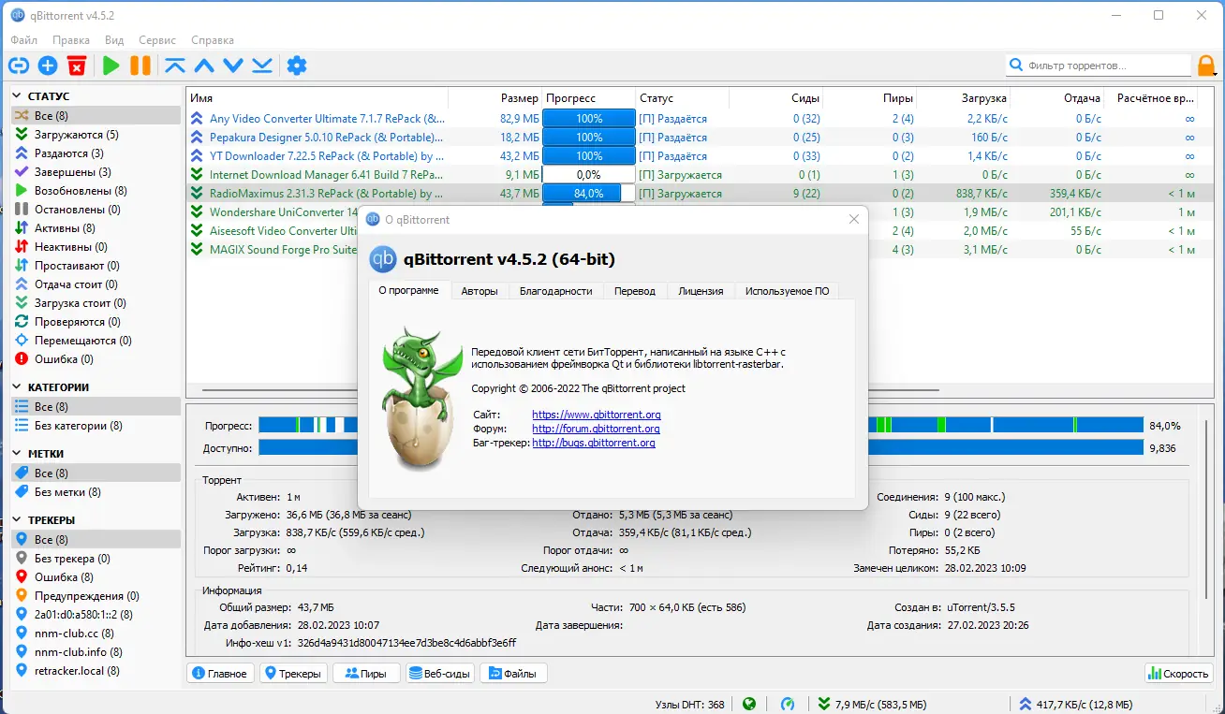Collapse the КАТЕГОРИИ section in the sidebar

17,387
